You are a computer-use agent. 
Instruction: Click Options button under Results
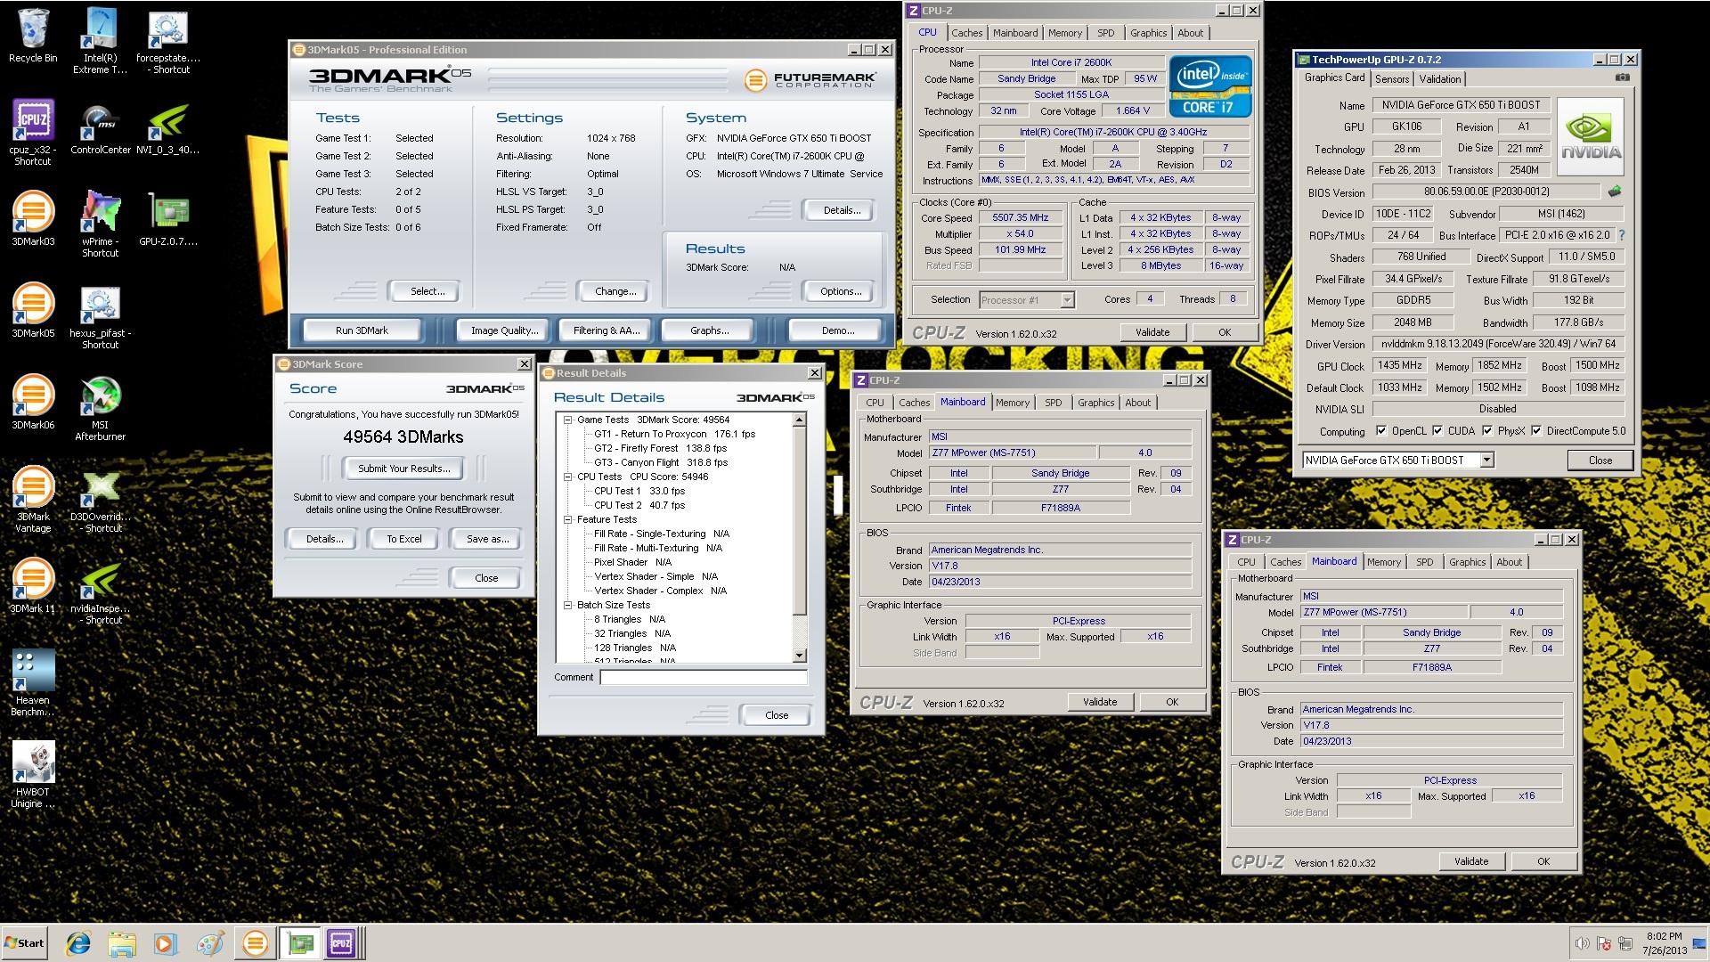841,291
